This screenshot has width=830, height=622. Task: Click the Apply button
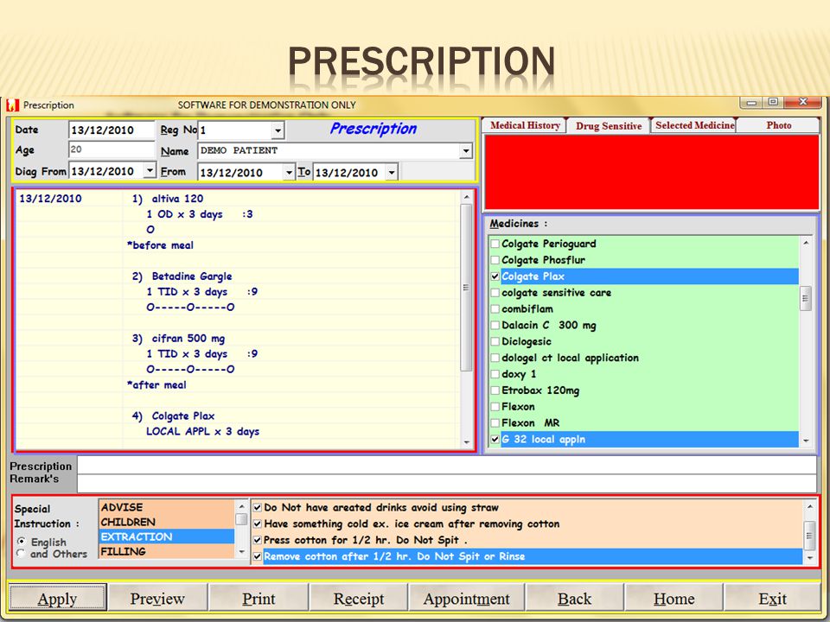point(57,598)
